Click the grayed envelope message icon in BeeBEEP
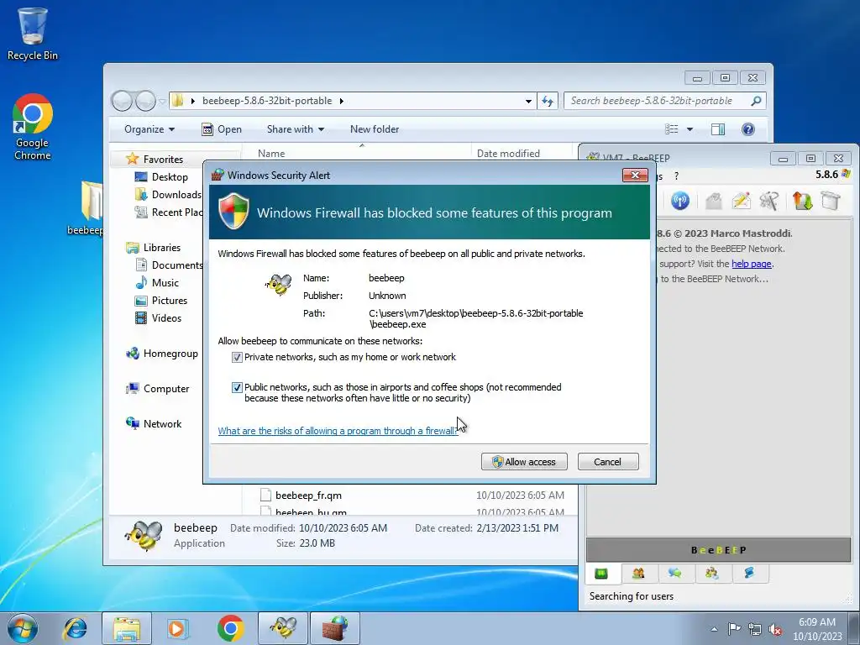 (x=713, y=201)
